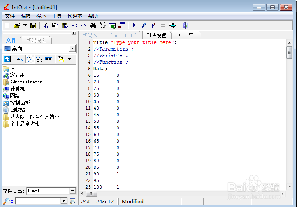
Task: Click the insert-line toolbar icon with red arrow
Action: coord(122,25)
